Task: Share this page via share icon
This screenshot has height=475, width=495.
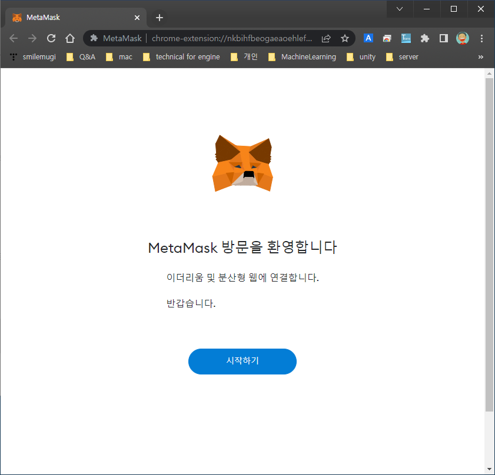Action: [x=326, y=38]
